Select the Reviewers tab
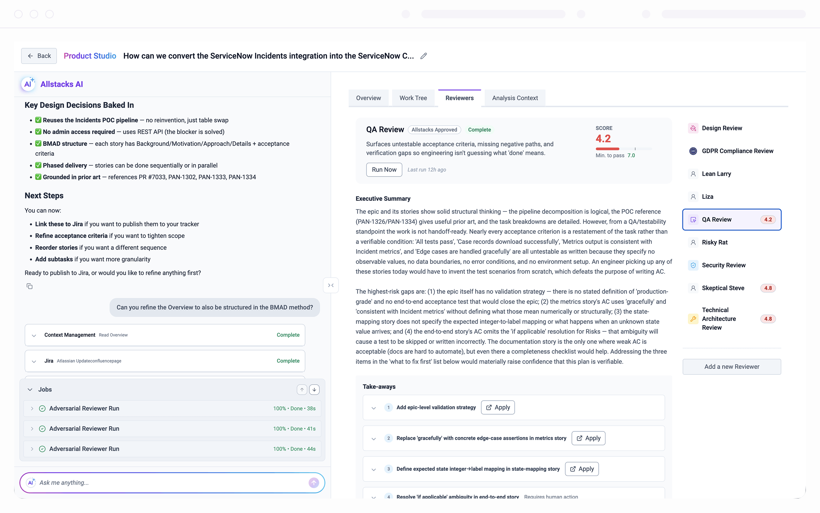 click(459, 98)
